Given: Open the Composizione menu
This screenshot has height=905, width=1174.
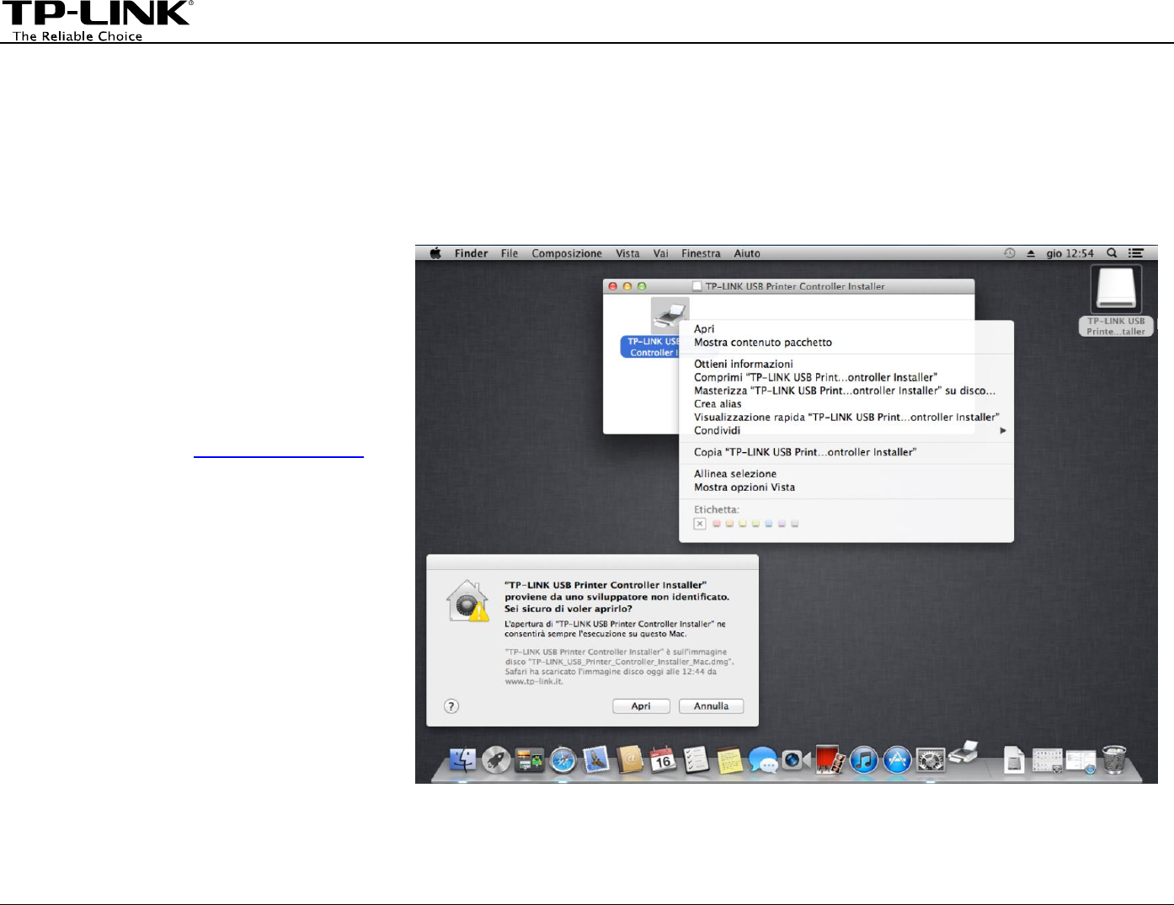Looking at the screenshot, I should click(567, 253).
